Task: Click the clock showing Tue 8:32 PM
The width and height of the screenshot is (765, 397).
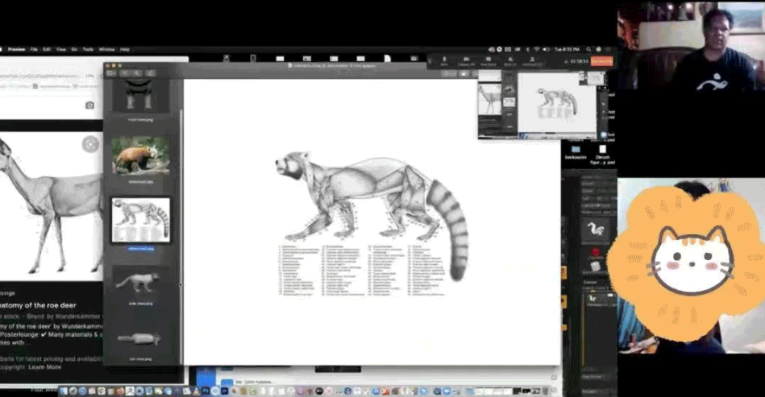Action: [567, 50]
